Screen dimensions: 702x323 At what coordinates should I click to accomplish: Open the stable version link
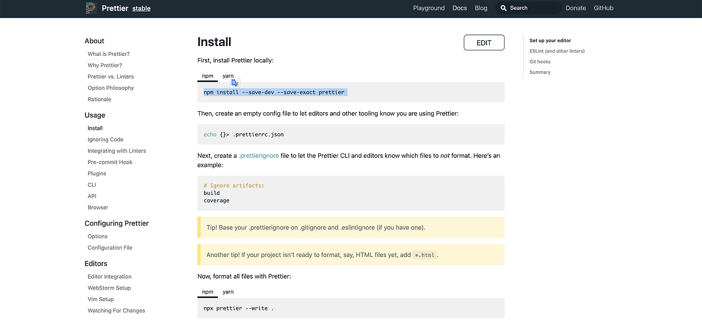point(141,9)
